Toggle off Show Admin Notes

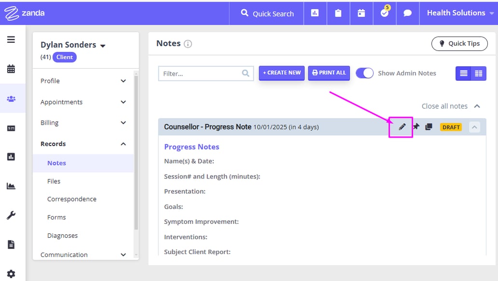[365, 73]
